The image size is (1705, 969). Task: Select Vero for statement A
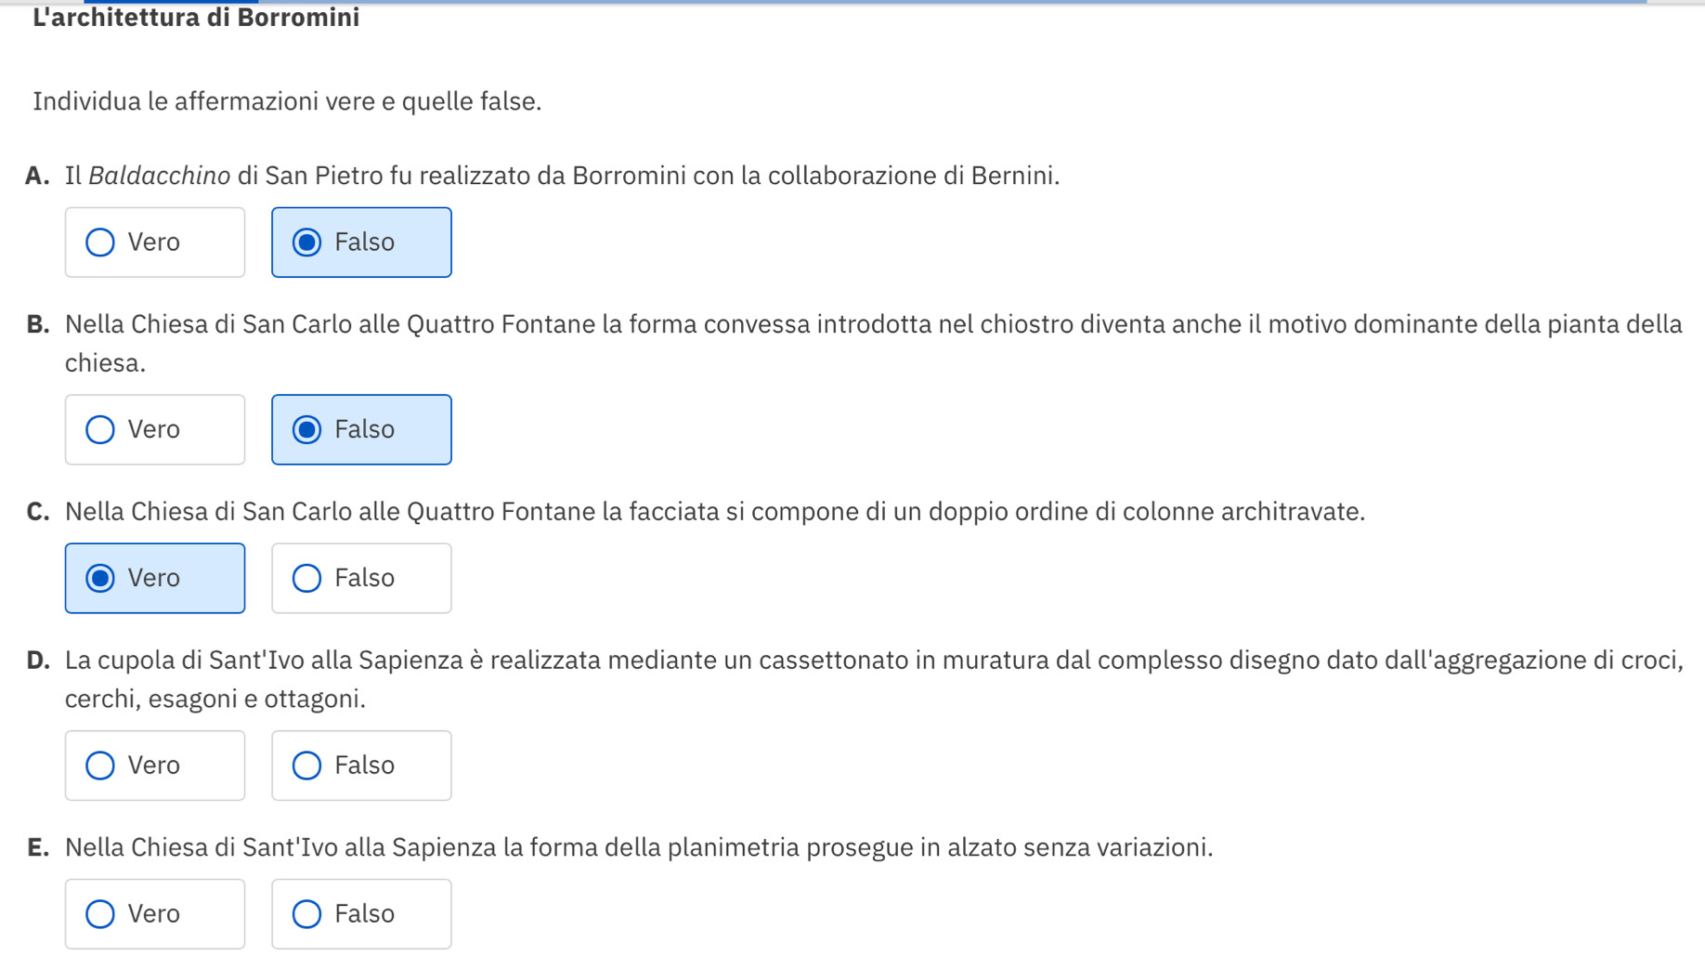[x=154, y=242]
